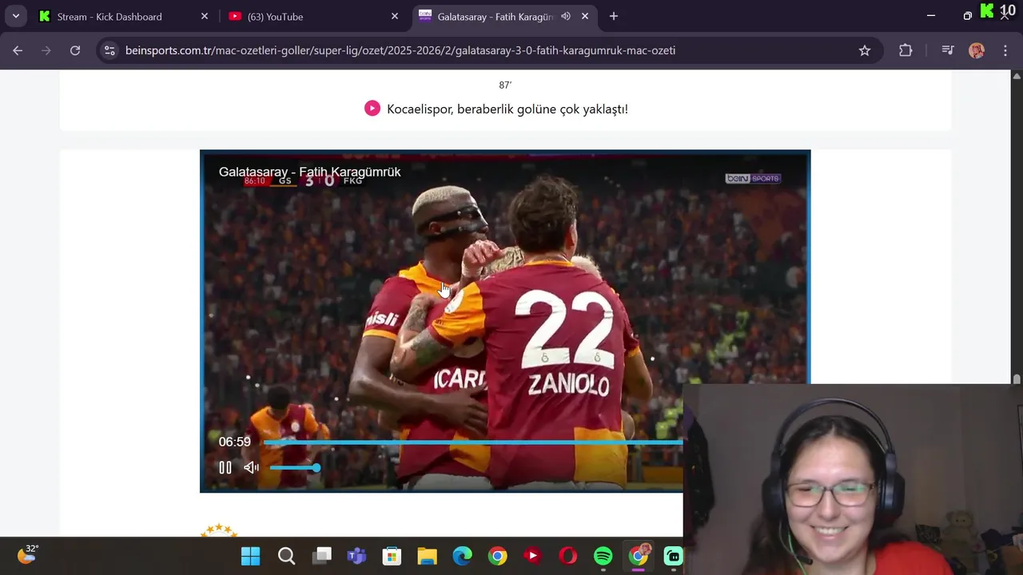The width and height of the screenshot is (1023, 575).
Task: Mute the tab via its audio icon
Action: (566, 16)
